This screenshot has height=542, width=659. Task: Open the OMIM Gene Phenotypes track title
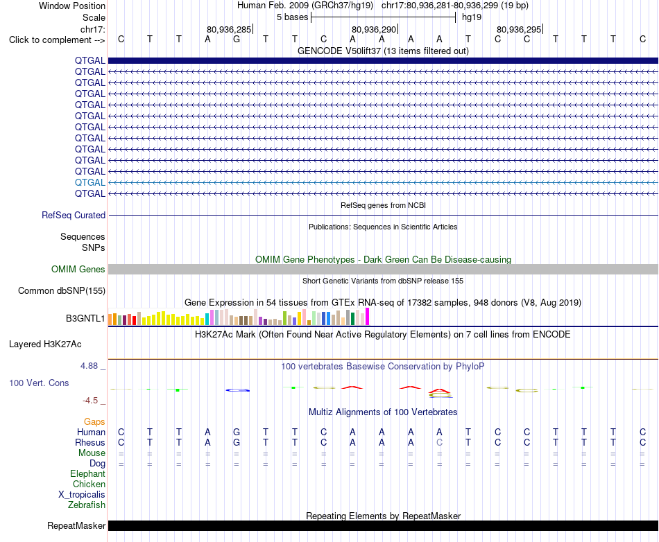(x=383, y=259)
